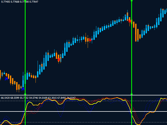Click the indicator value 54.0169
Image resolution: width=167 pixels, height=125 pixels.
pos(43,98)
